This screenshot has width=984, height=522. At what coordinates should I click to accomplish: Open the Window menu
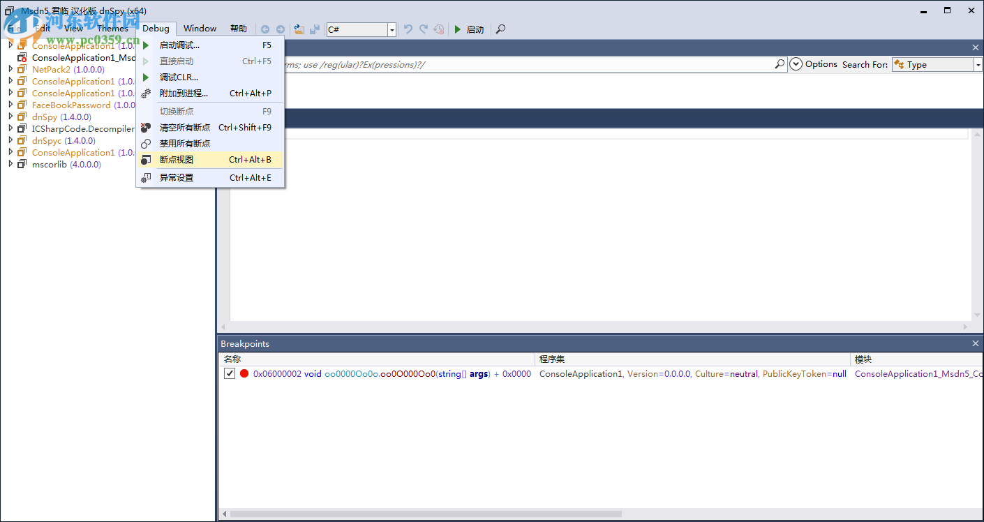coord(200,29)
